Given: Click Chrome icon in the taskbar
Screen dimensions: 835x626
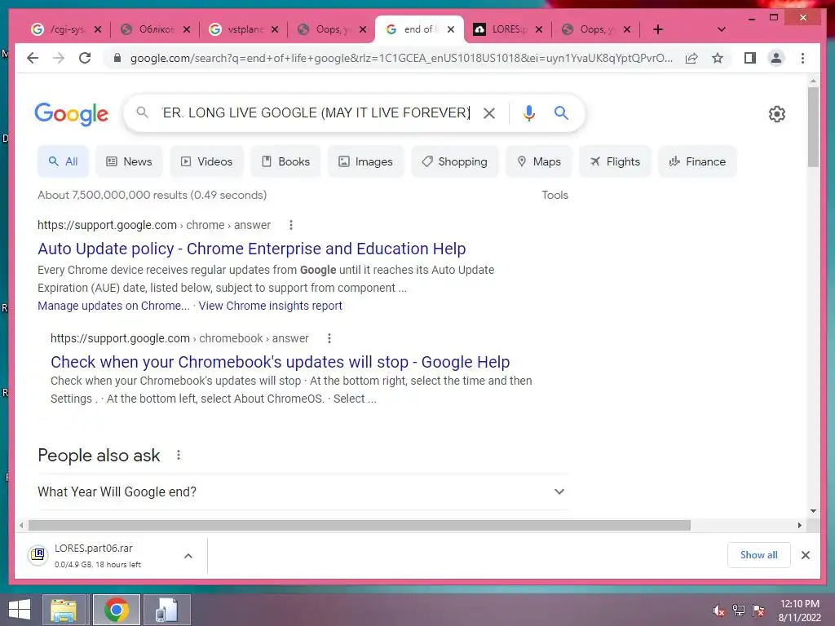Looking at the screenshot, I should tap(116, 610).
